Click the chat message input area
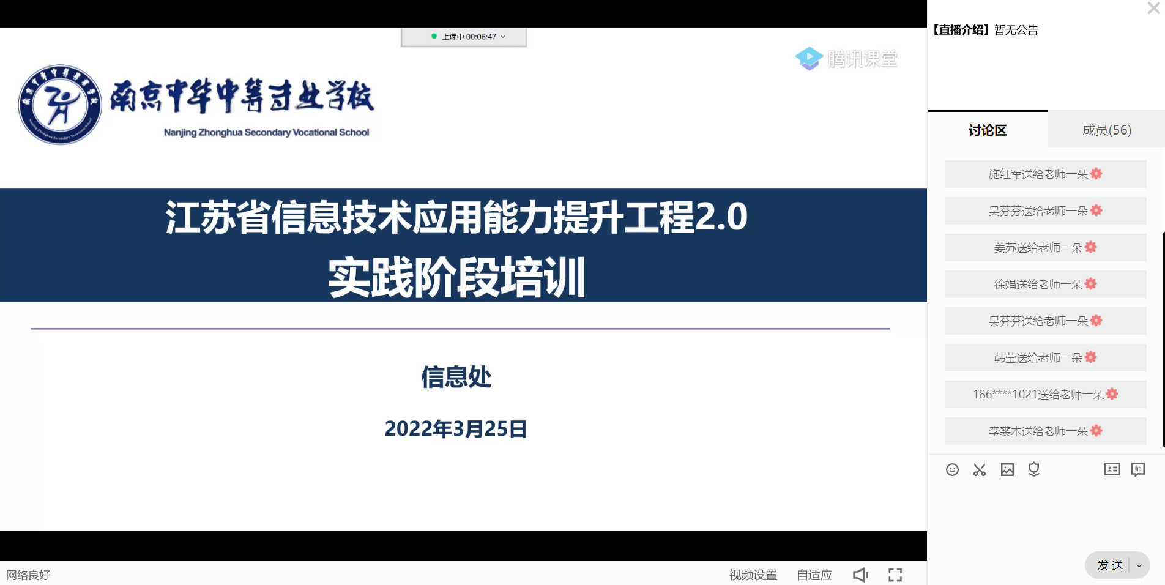 1046,515
